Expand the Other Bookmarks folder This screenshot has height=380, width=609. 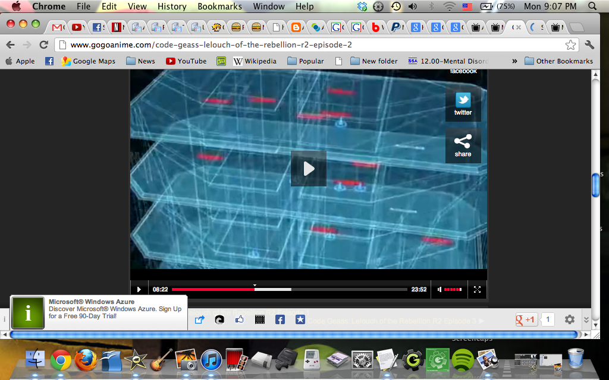click(x=559, y=61)
